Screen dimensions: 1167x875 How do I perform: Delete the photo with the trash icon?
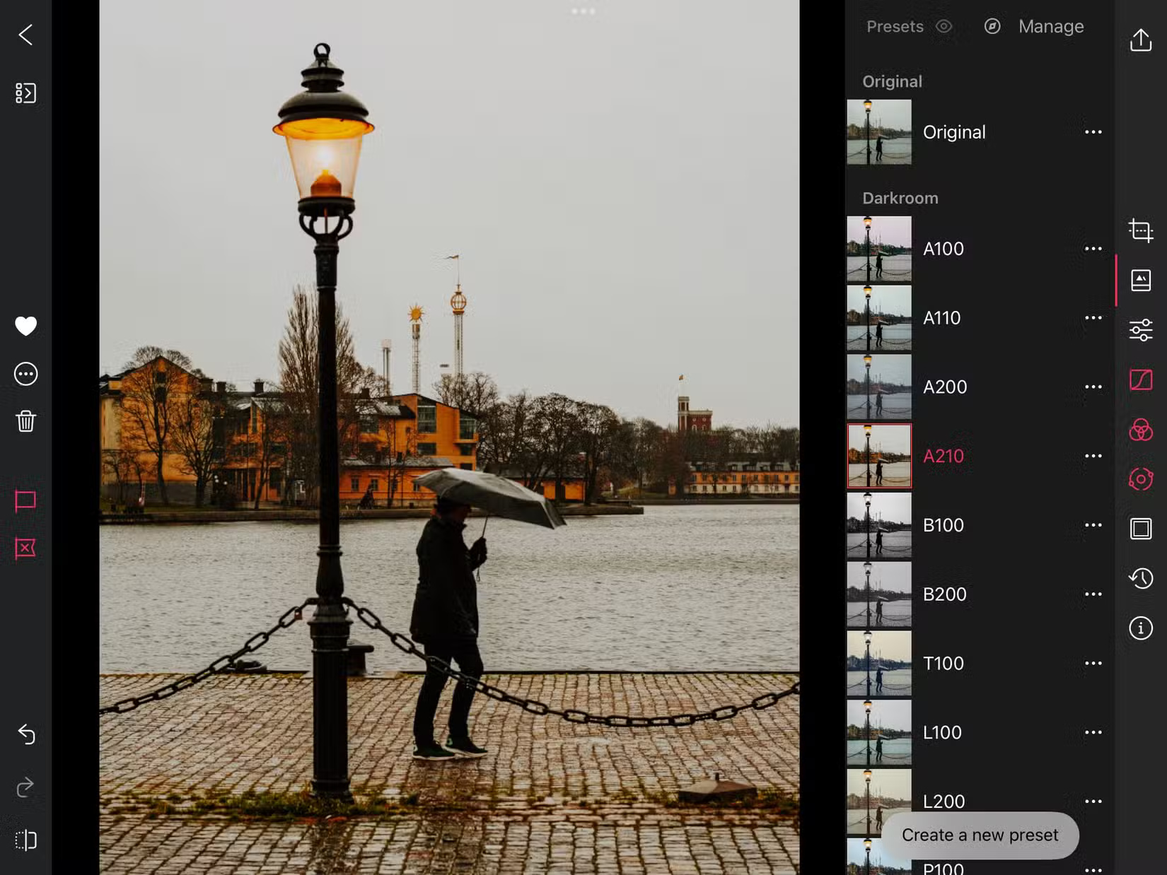25,422
